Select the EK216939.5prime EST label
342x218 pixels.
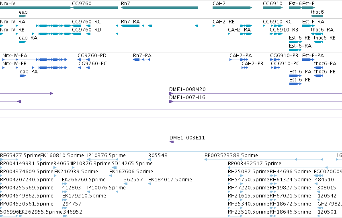(76, 172)
